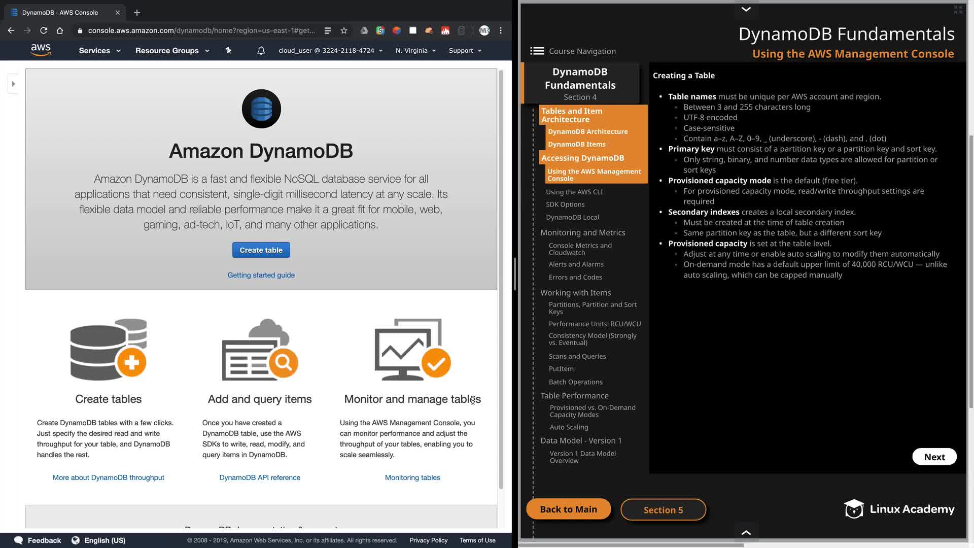Open the AWS notifications bell
This screenshot has height=548, width=974.
261,51
